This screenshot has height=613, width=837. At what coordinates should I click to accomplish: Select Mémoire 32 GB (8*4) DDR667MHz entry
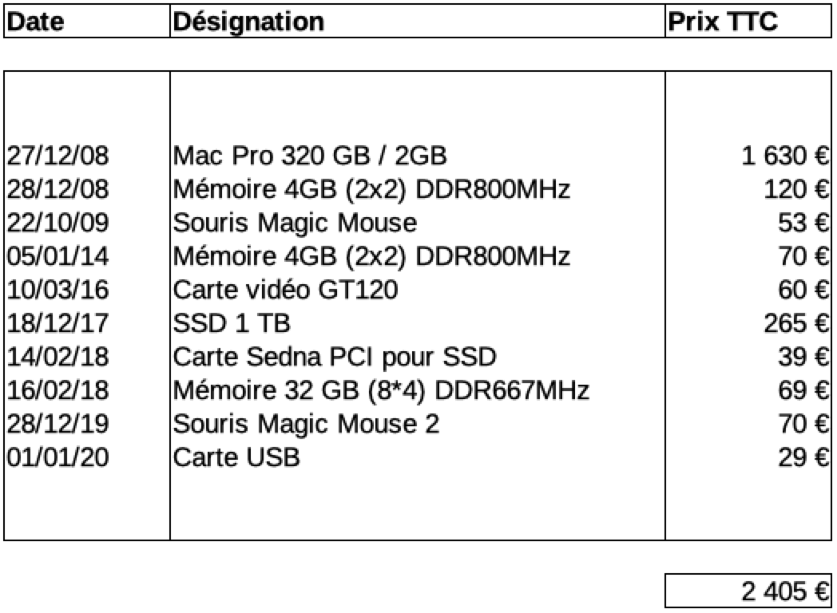tap(381, 390)
